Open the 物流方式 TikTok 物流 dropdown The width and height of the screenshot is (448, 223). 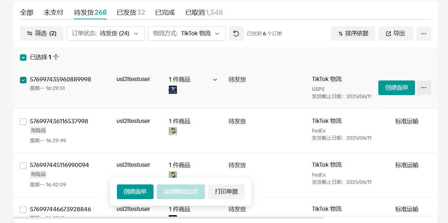186,34
